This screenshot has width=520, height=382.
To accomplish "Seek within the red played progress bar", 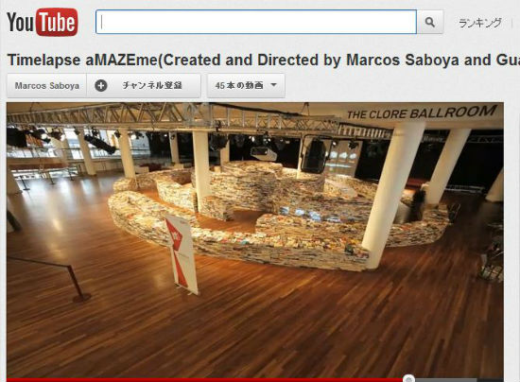I will coord(205,380).
